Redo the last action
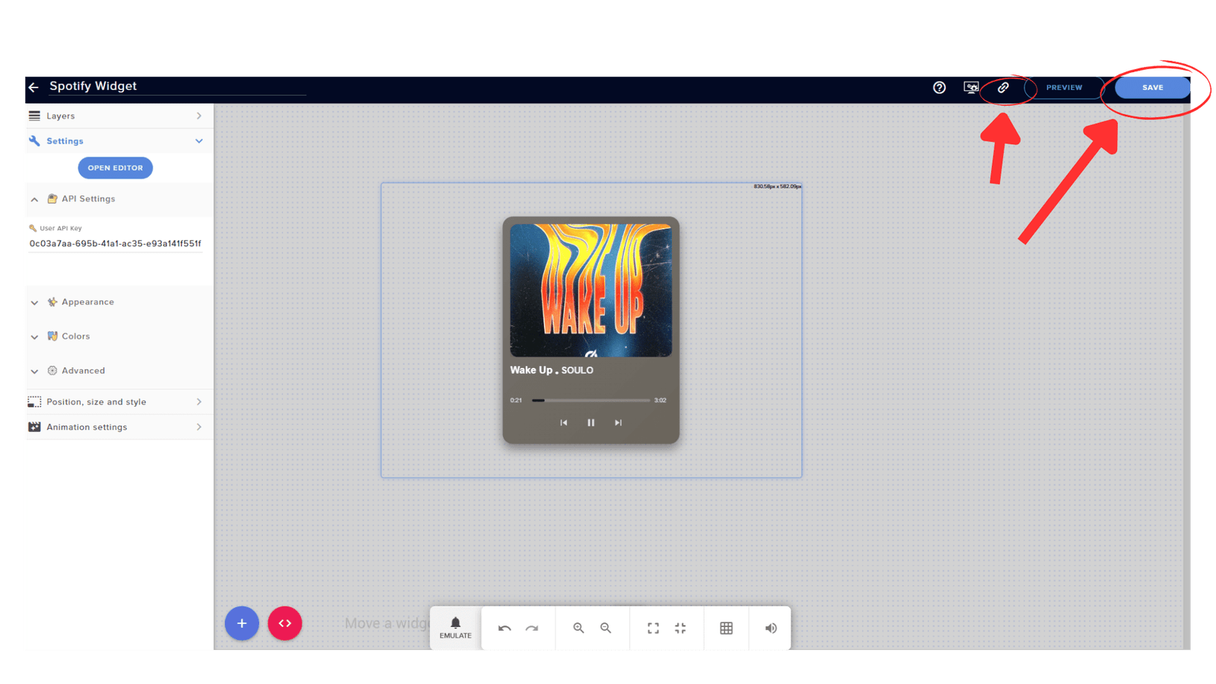1216x684 pixels. [x=532, y=629]
